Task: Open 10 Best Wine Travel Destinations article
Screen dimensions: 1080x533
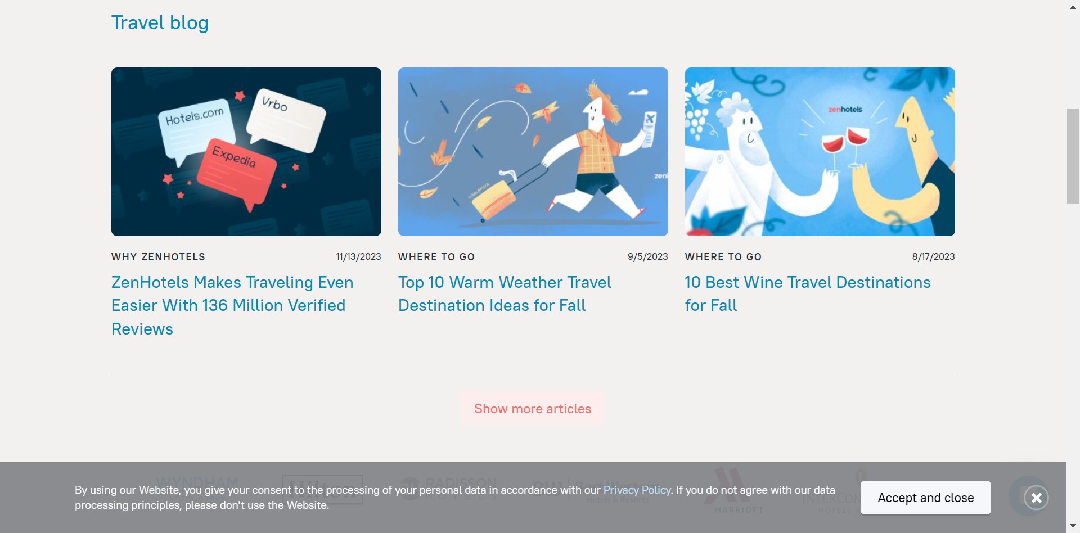Action: (x=808, y=293)
